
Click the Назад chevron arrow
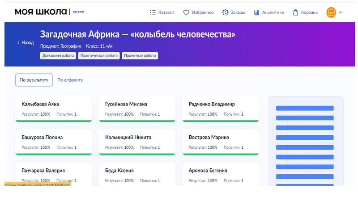click(x=18, y=42)
